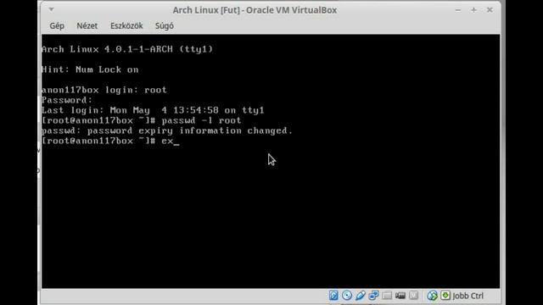This screenshot has height=305, width=543.
Task: Click the keyboard capture green arrow icon
Action: coord(445,296)
